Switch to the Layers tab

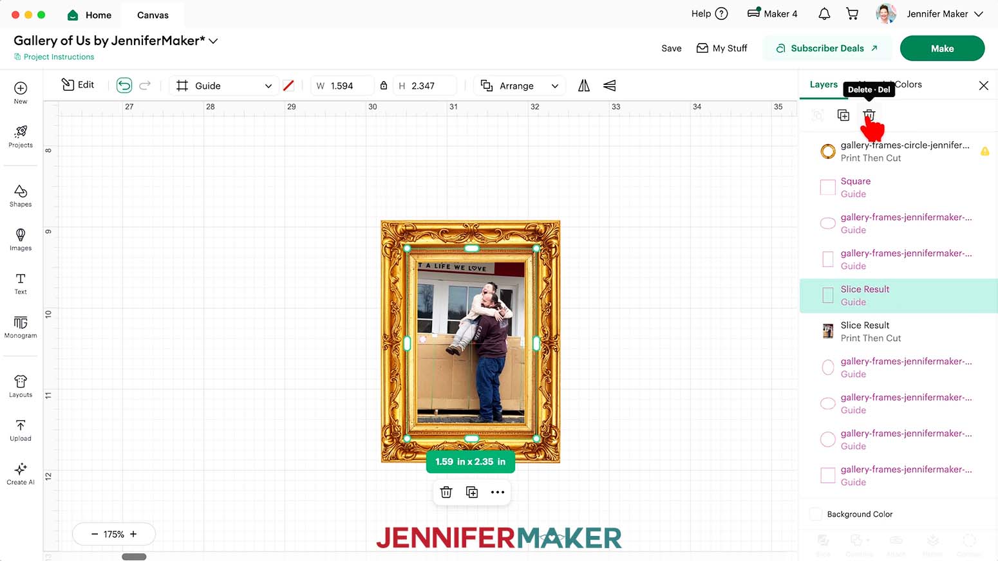coord(824,84)
